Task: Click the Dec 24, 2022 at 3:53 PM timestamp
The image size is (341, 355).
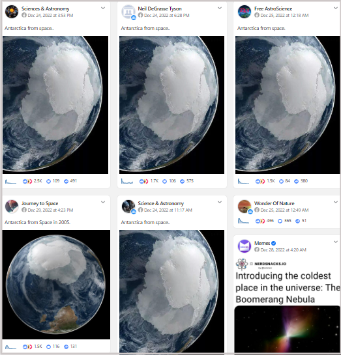Action: pyautogui.click(x=50, y=16)
